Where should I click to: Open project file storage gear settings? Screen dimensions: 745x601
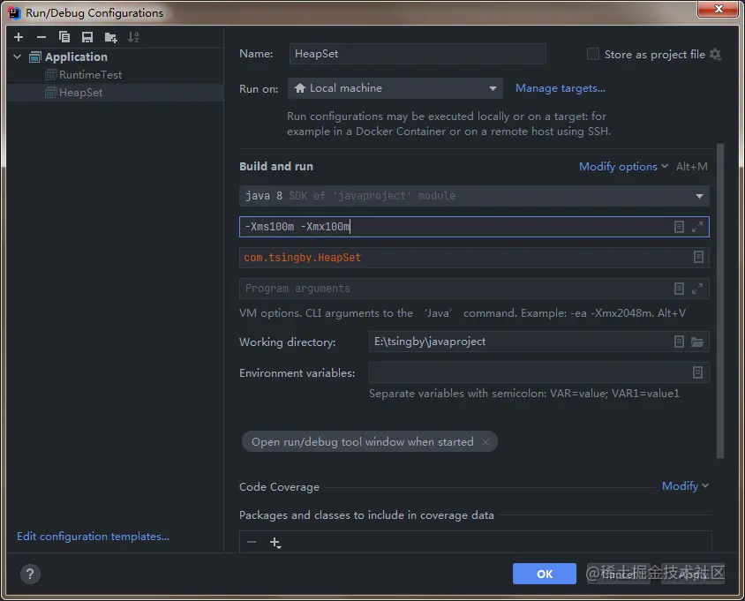point(715,54)
